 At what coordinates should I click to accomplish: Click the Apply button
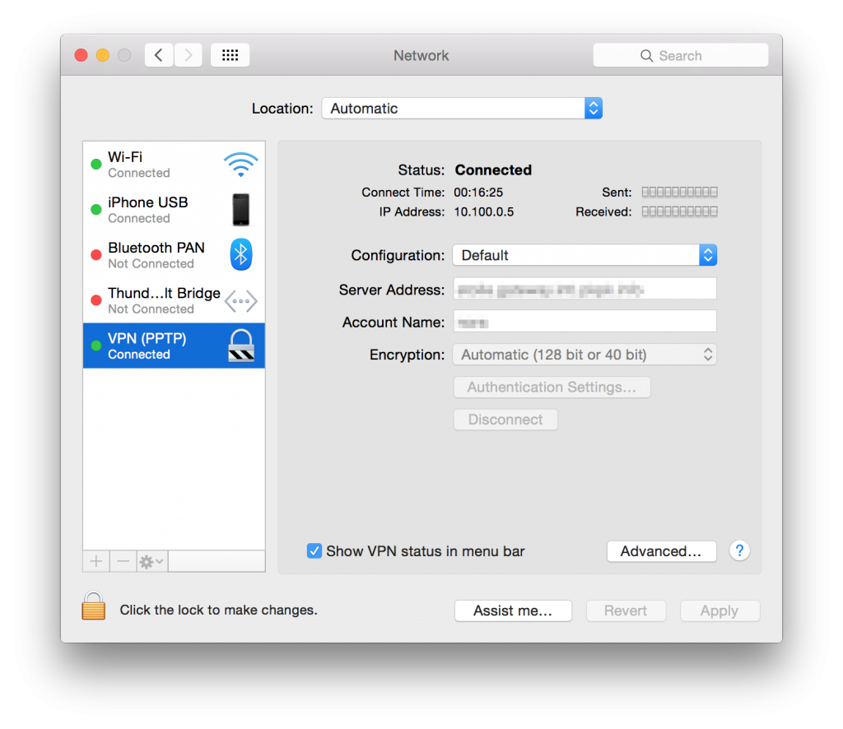pos(720,611)
